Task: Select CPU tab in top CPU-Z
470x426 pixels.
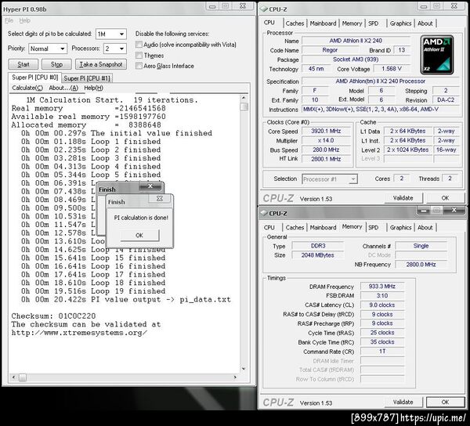Action: [x=269, y=23]
